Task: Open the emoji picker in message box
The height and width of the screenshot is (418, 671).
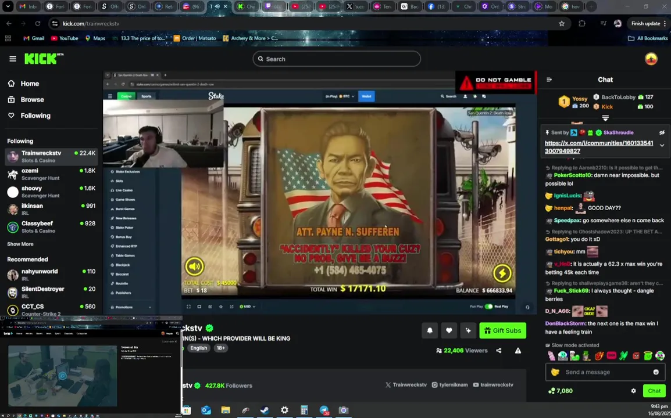Action: (x=656, y=372)
